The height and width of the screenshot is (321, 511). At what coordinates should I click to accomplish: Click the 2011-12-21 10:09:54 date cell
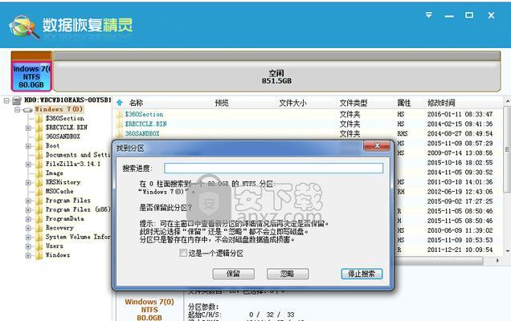[x=460, y=250]
